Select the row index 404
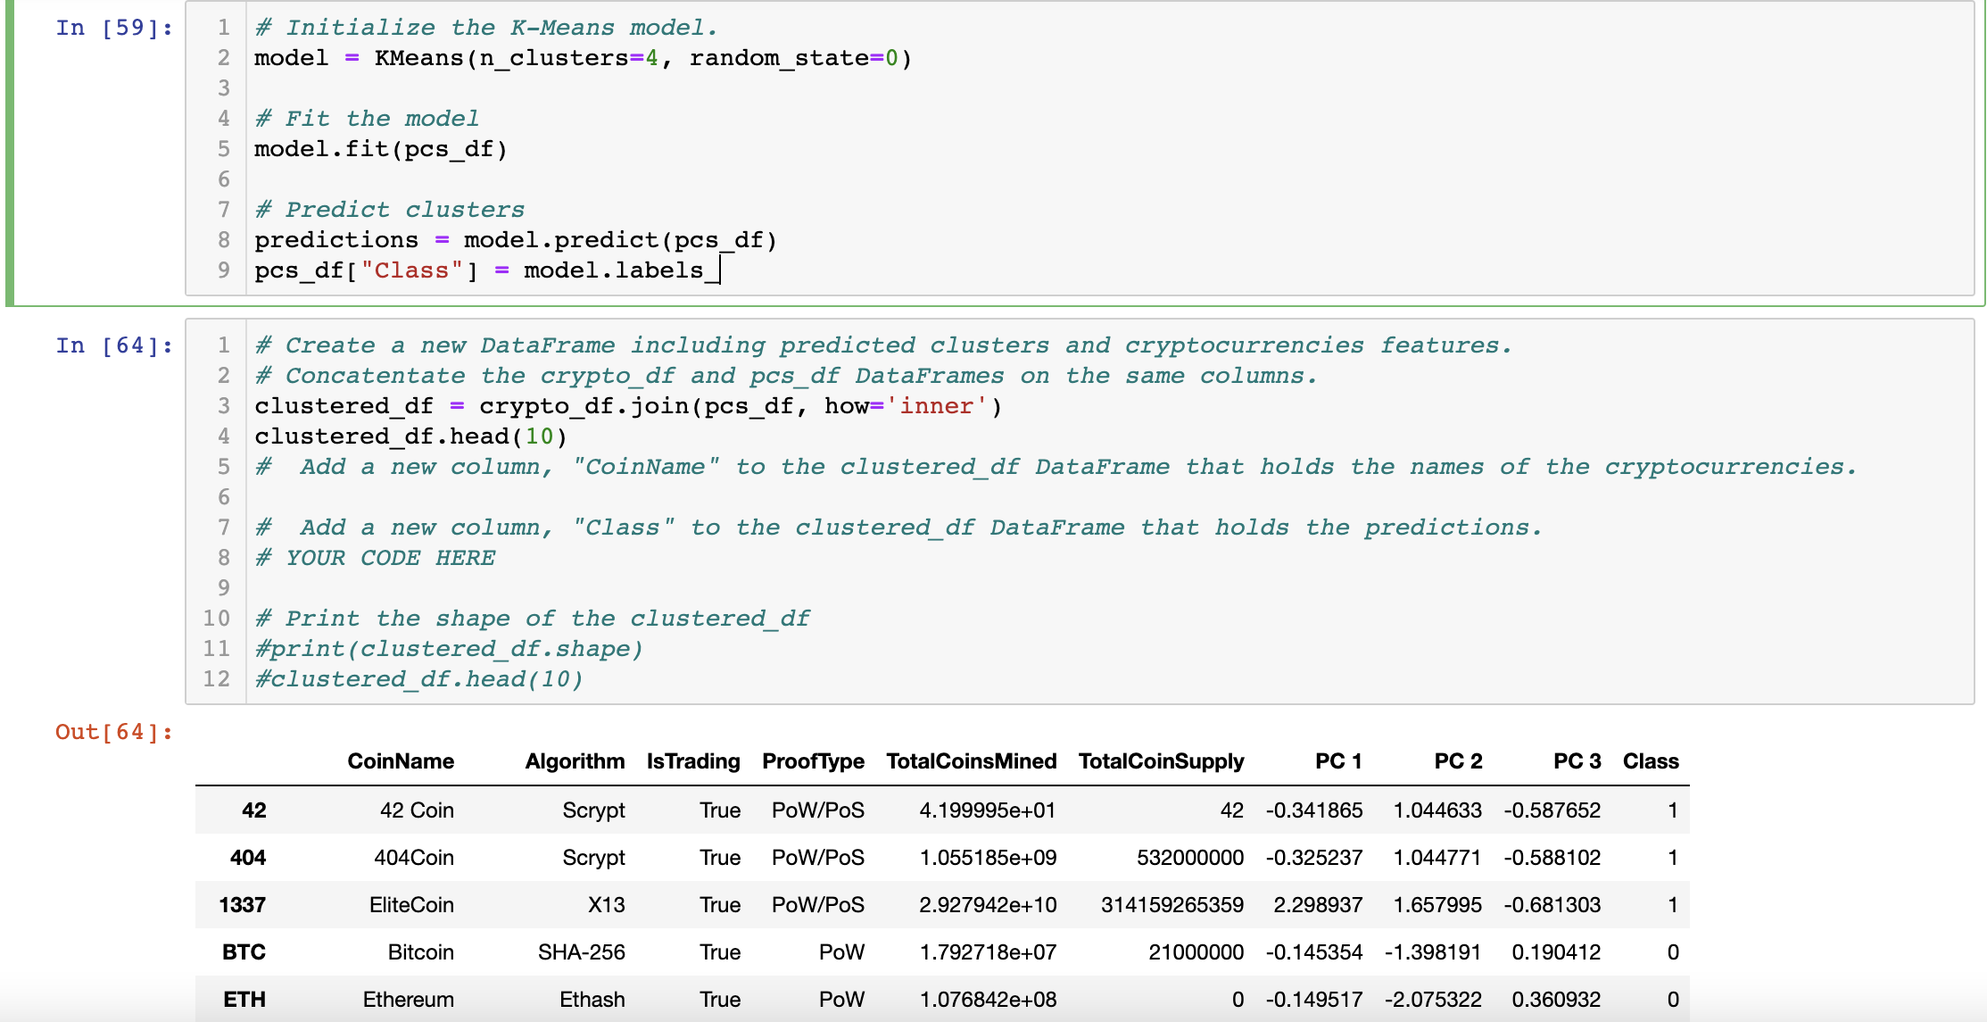1987x1022 pixels. pyautogui.click(x=248, y=858)
